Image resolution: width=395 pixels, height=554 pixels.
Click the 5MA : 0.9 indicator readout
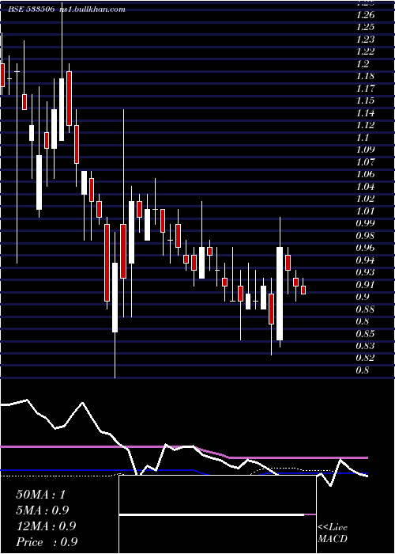pyautogui.click(x=43, y=510)
